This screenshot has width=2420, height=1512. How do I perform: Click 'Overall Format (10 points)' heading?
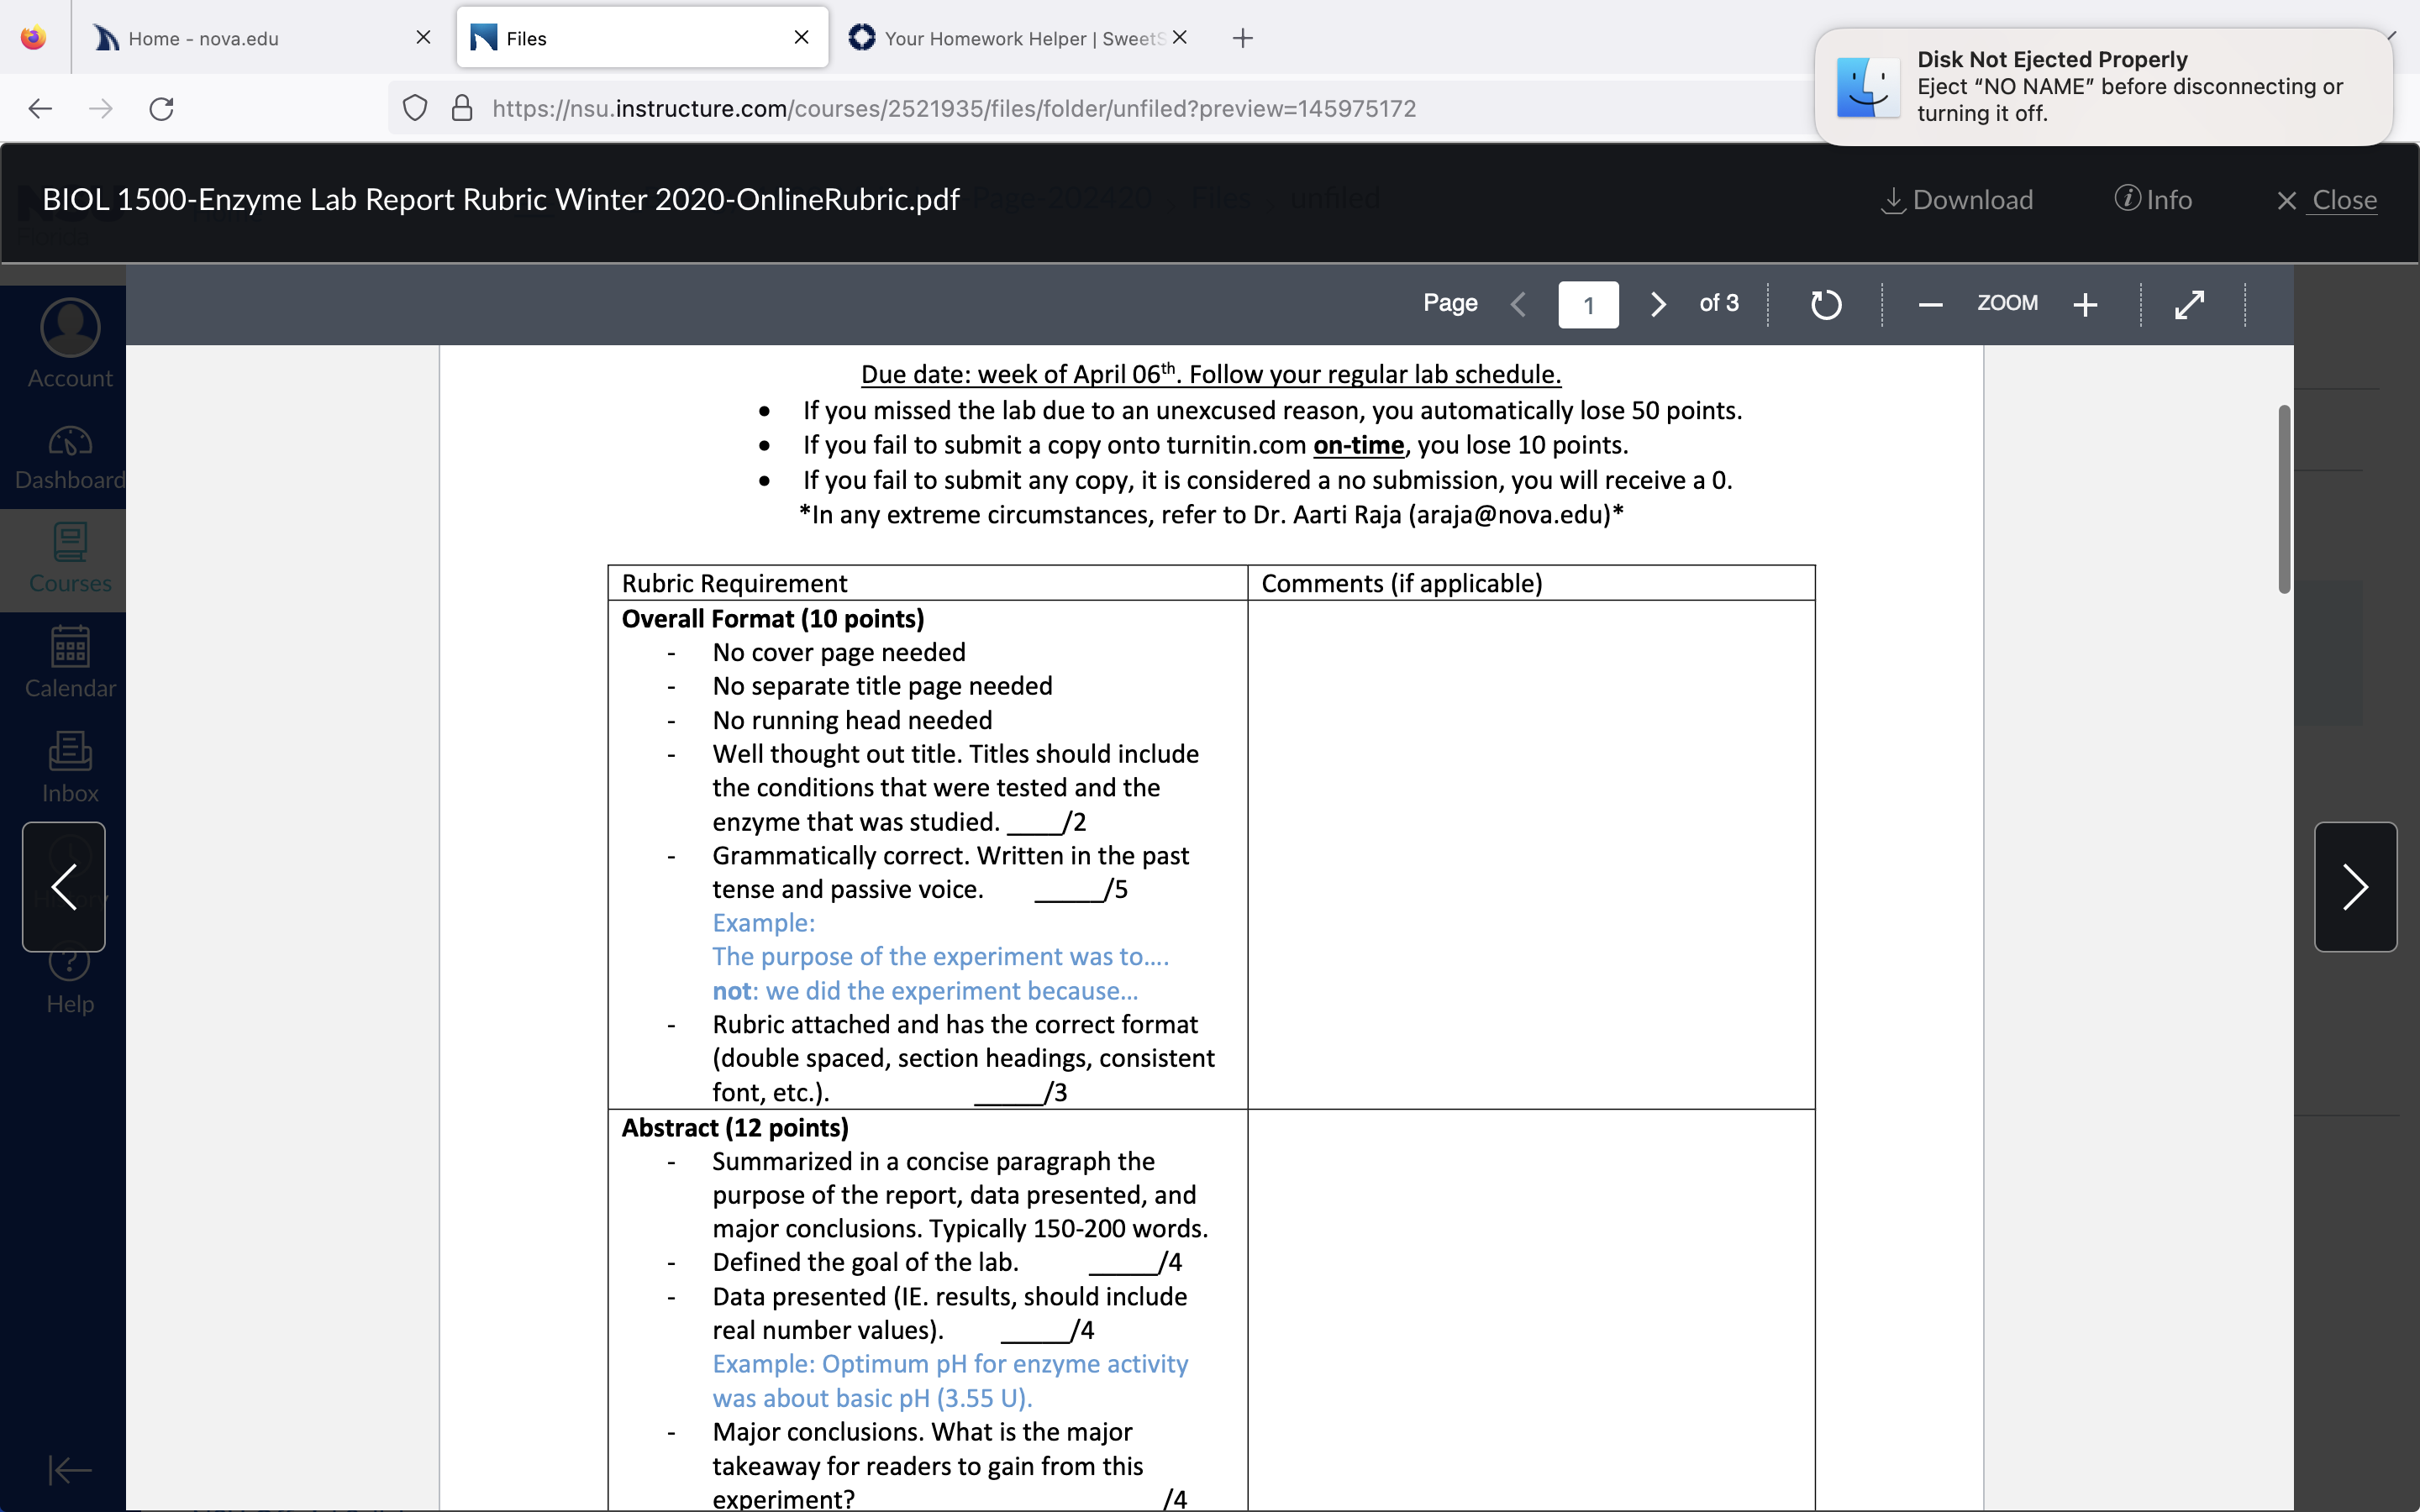772,619
